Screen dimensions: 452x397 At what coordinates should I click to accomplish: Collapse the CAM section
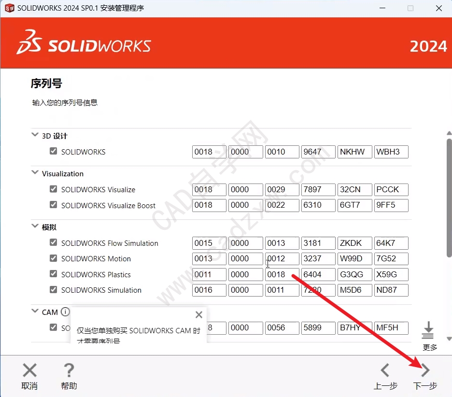tap(35, 311)
